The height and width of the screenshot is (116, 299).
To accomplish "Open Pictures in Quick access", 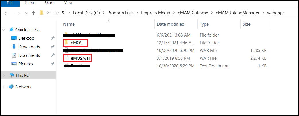I will coord(26,64).
